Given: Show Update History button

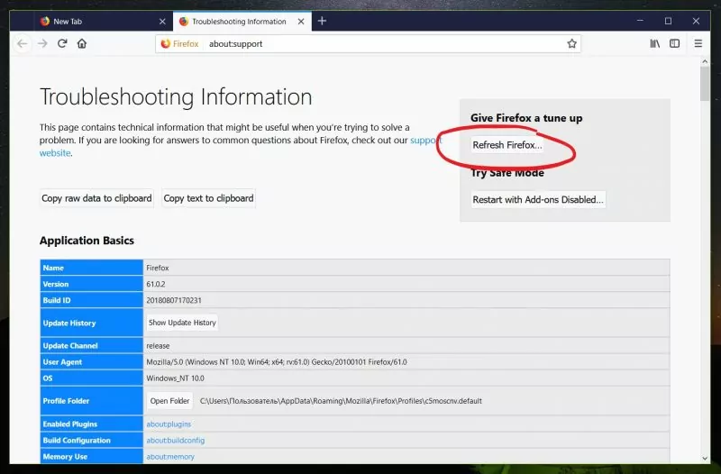Looking at the screenshot, I should click(x=182, y=323).
